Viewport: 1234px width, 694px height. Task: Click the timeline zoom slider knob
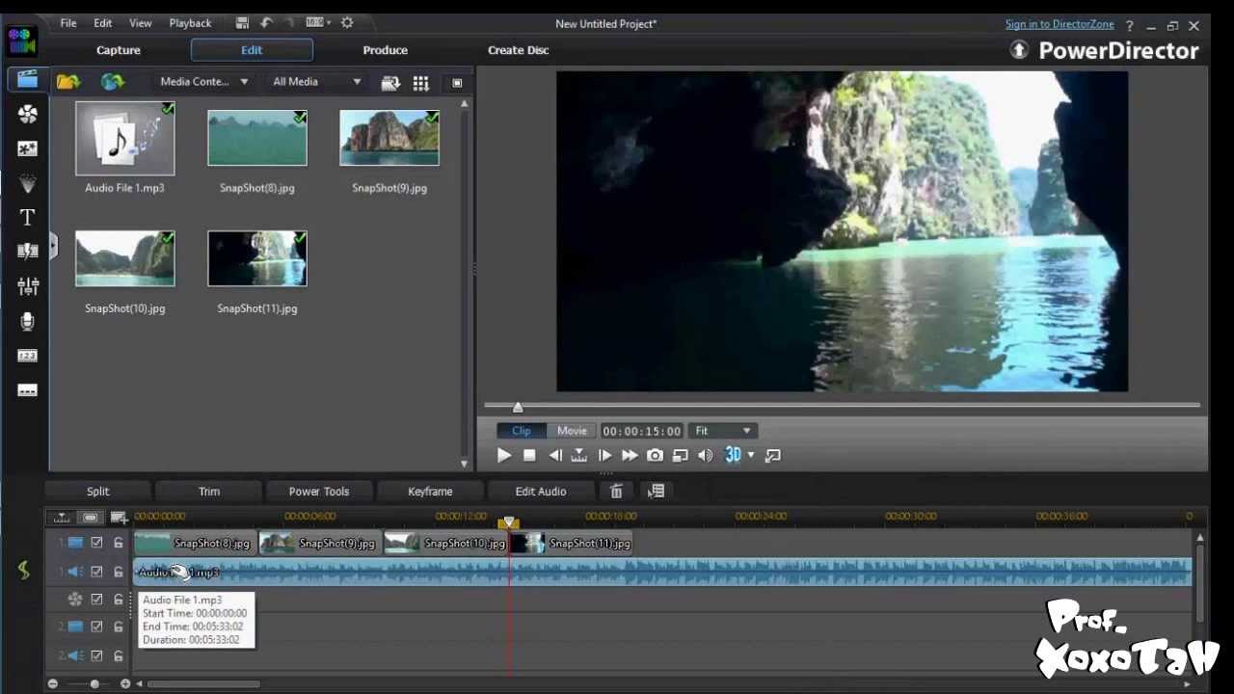pyautogui.click(x=94, y=684)
